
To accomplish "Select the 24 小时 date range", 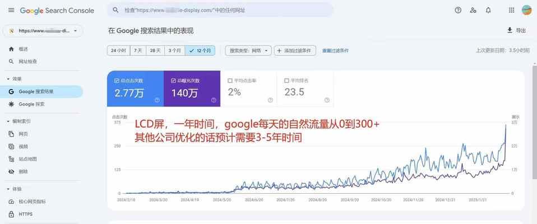I will [x=118, y=50].
